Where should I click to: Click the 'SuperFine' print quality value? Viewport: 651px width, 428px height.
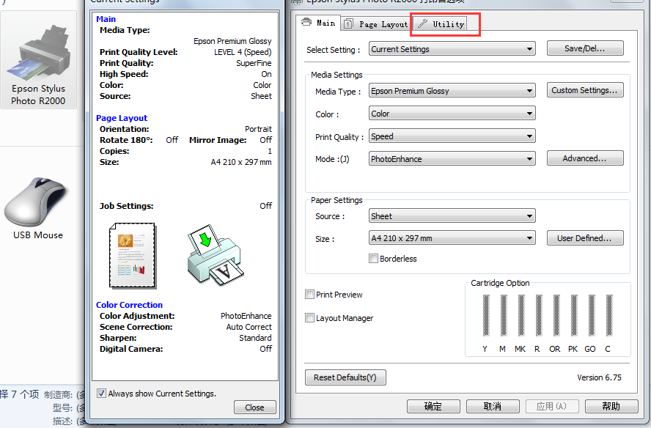[254, 63]
